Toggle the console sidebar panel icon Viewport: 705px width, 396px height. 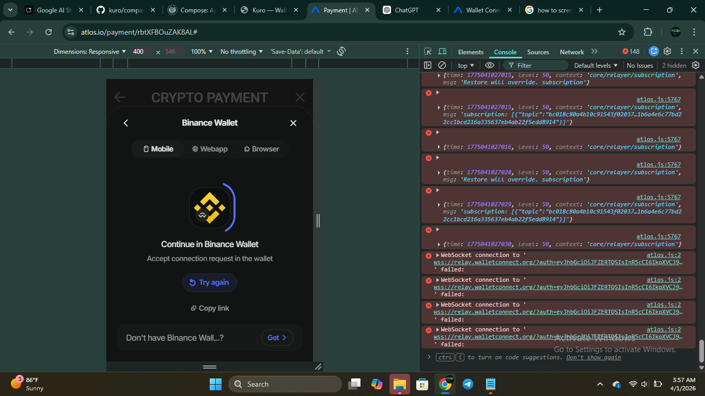click(428, 65)
